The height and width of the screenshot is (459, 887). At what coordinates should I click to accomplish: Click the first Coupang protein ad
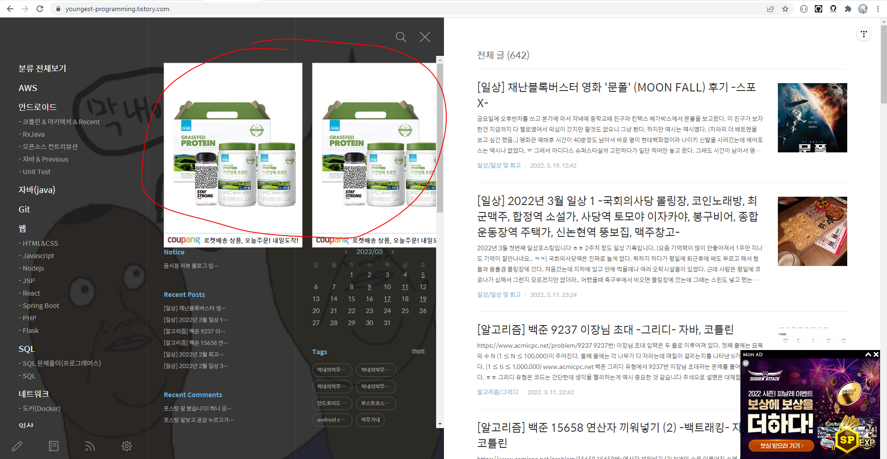coord(233,155)
